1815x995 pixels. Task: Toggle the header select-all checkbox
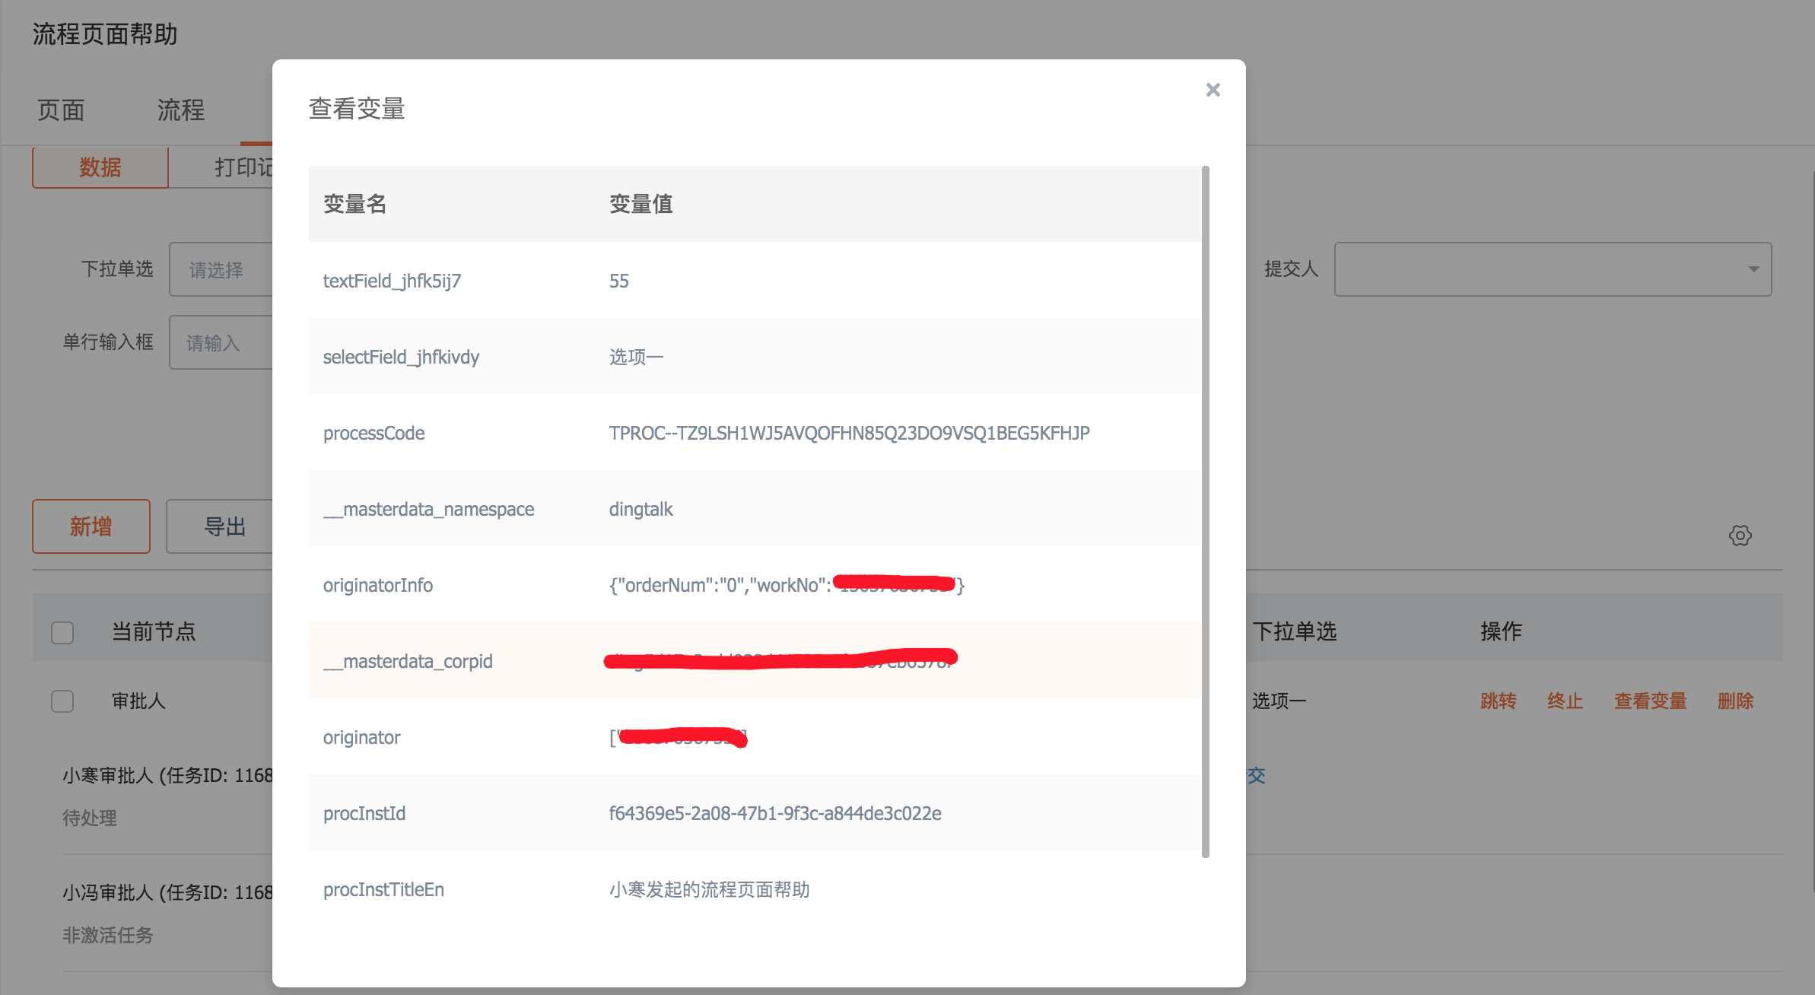(x=62, y=632)
